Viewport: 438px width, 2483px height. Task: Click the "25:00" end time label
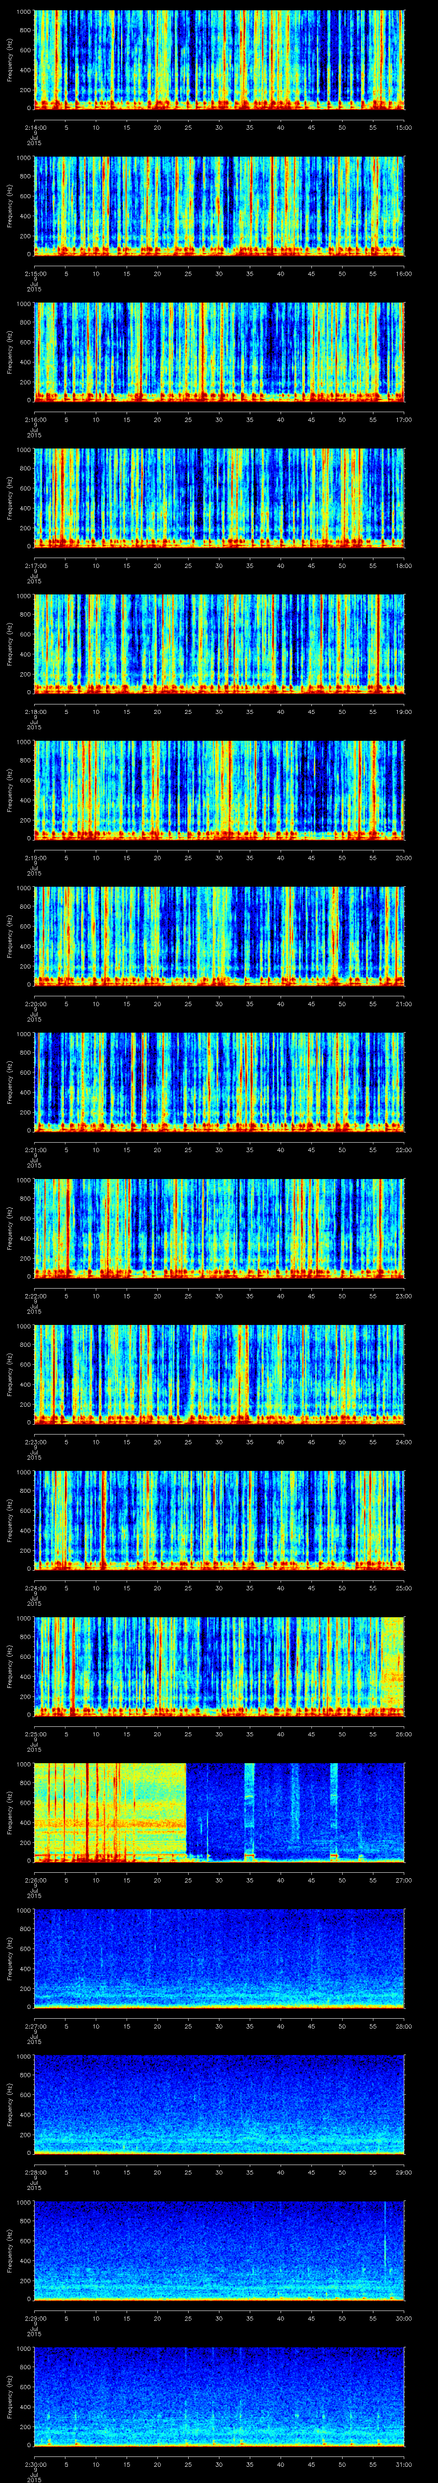point(403,1588)
